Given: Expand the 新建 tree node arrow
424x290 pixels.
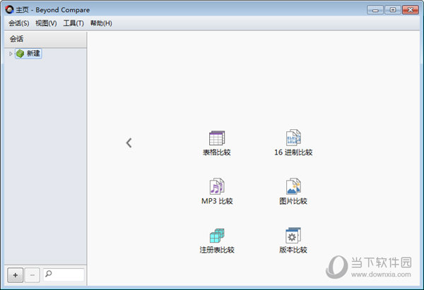Looking at the screenshot, I should [11, 54].
